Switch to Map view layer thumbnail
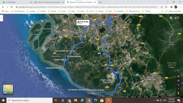The image size is (183, 103). [x=8, y=90]
